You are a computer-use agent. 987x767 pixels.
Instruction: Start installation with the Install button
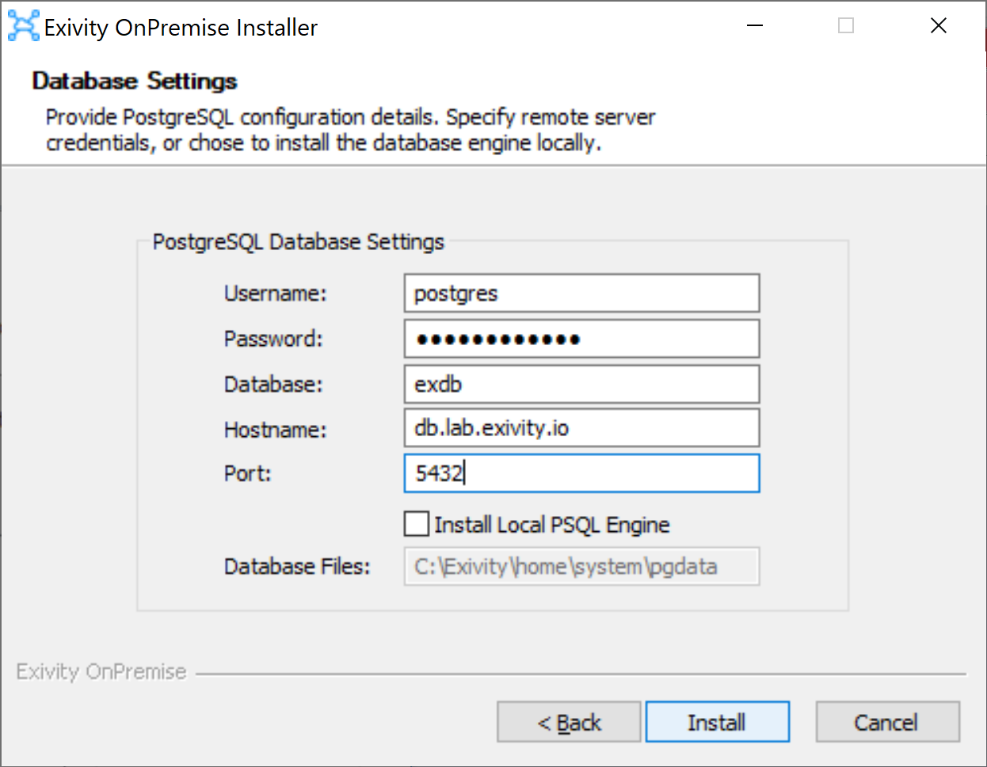coord(717,722)
